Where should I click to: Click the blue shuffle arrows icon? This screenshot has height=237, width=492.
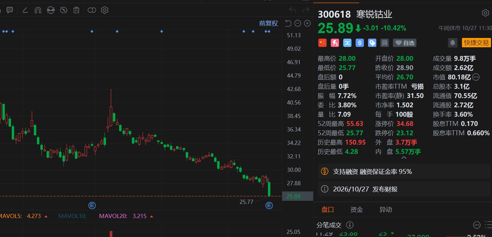point(347,43)
